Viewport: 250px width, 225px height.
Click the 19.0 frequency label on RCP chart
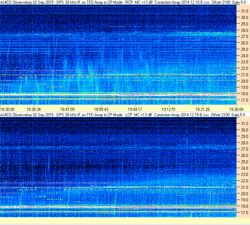pyautogui.click(x=244, y=87)
